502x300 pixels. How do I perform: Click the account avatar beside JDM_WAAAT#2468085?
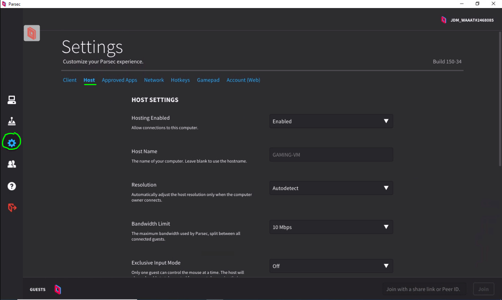pos(444,20)
